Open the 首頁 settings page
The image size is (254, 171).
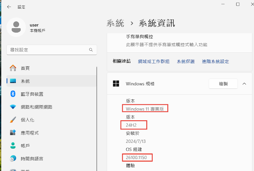[x=52, y=68]
